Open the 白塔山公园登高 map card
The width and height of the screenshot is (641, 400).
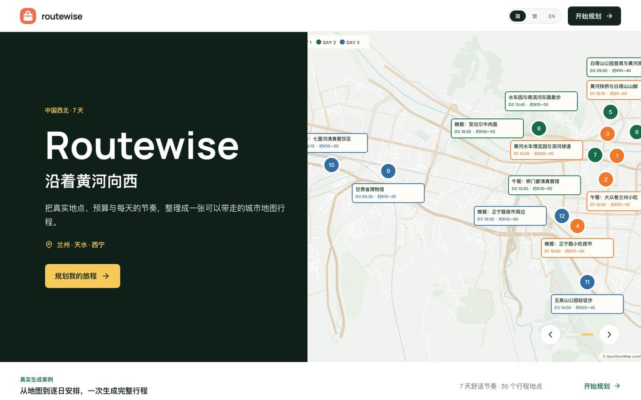click(x=614, y=67)
